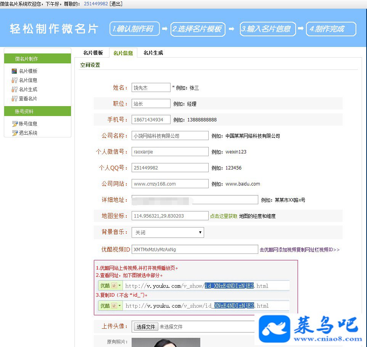Click the 菜鸟吧 bird logo icon
The width and height of the screenshot is (367, 347).
[x=275, y=329]
